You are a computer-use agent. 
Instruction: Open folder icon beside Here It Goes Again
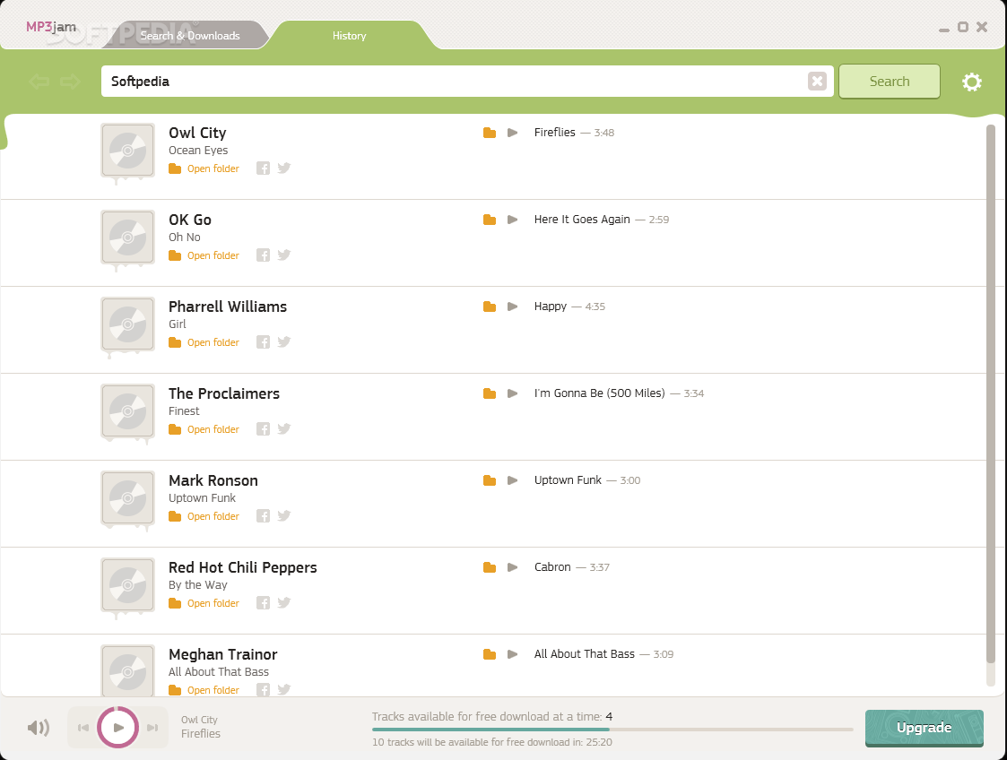(490, 220)
